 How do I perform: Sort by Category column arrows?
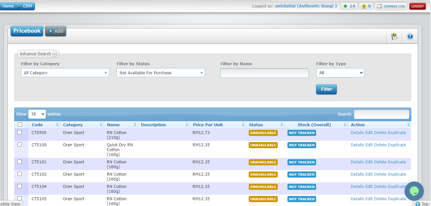(101, 125)
